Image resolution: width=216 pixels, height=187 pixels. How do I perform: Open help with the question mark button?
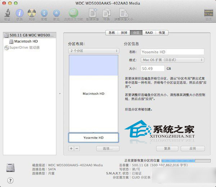pos(10,181)
